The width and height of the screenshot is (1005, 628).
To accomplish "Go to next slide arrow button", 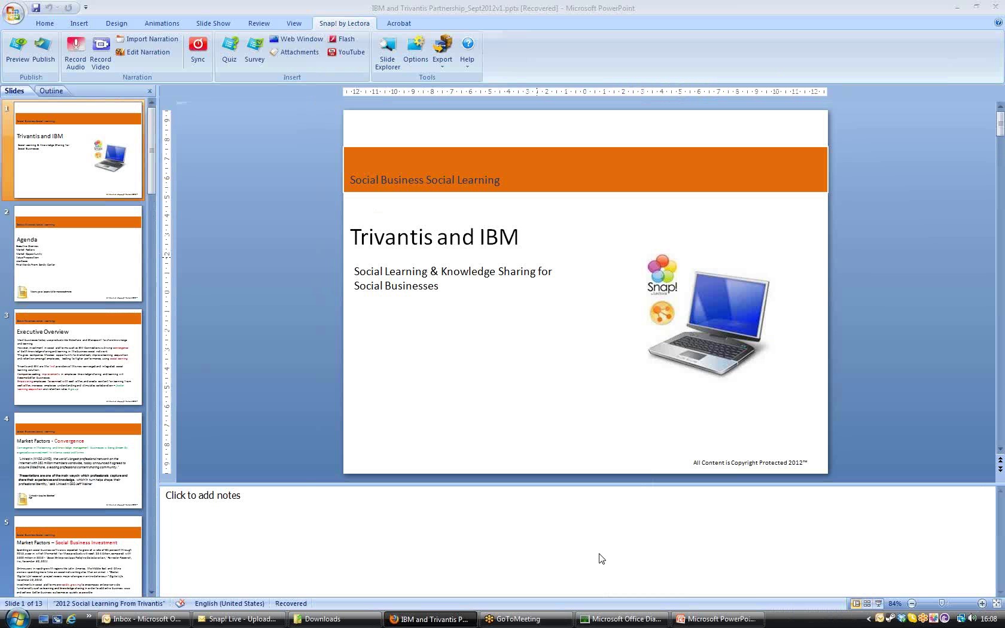I will click(x=1000, y=470).
